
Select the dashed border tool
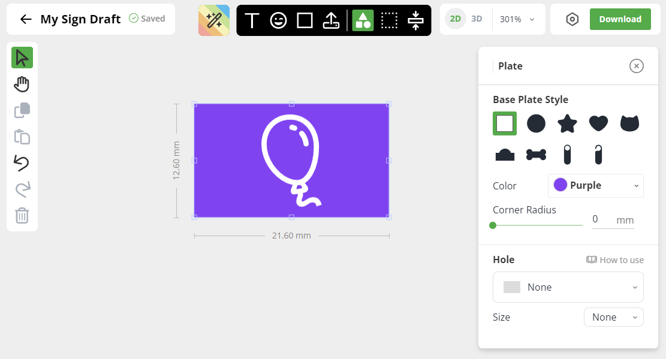[389, 20]
